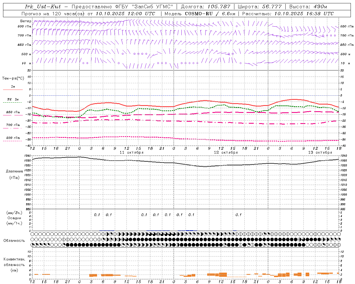Select the '500 м' label left of wind panel
This screenshot has height=284, width=355.
[26, 54]
